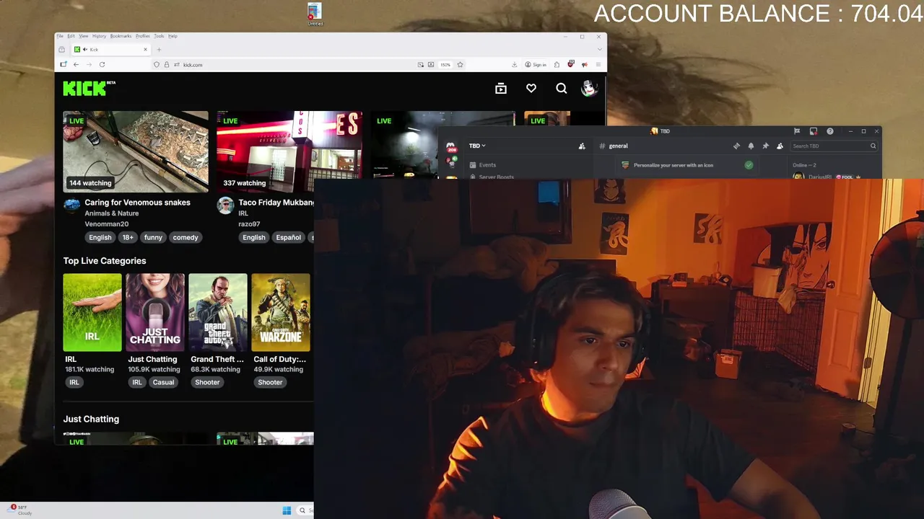Viewport: 924px width, 519px height.
Task: Open Kick search magnifier icon
Action: [562, 88]
